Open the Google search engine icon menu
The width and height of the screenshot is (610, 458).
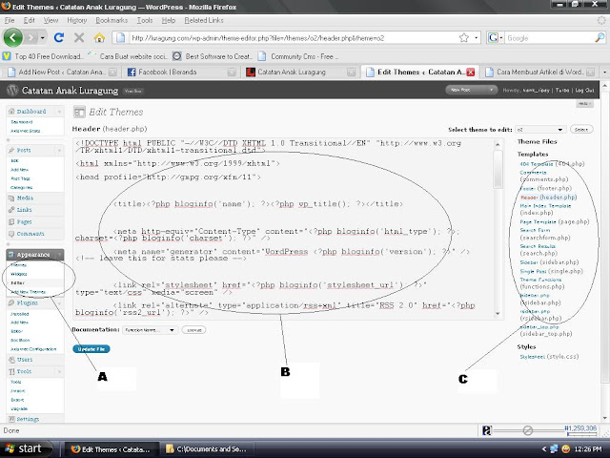coord(495,38)
